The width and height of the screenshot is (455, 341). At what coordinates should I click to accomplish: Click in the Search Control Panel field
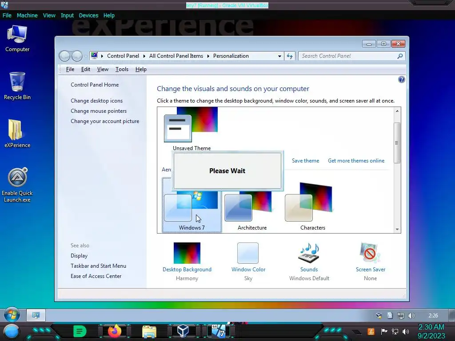(348, 56)
